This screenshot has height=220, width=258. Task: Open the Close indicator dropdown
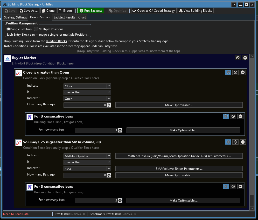109,86
